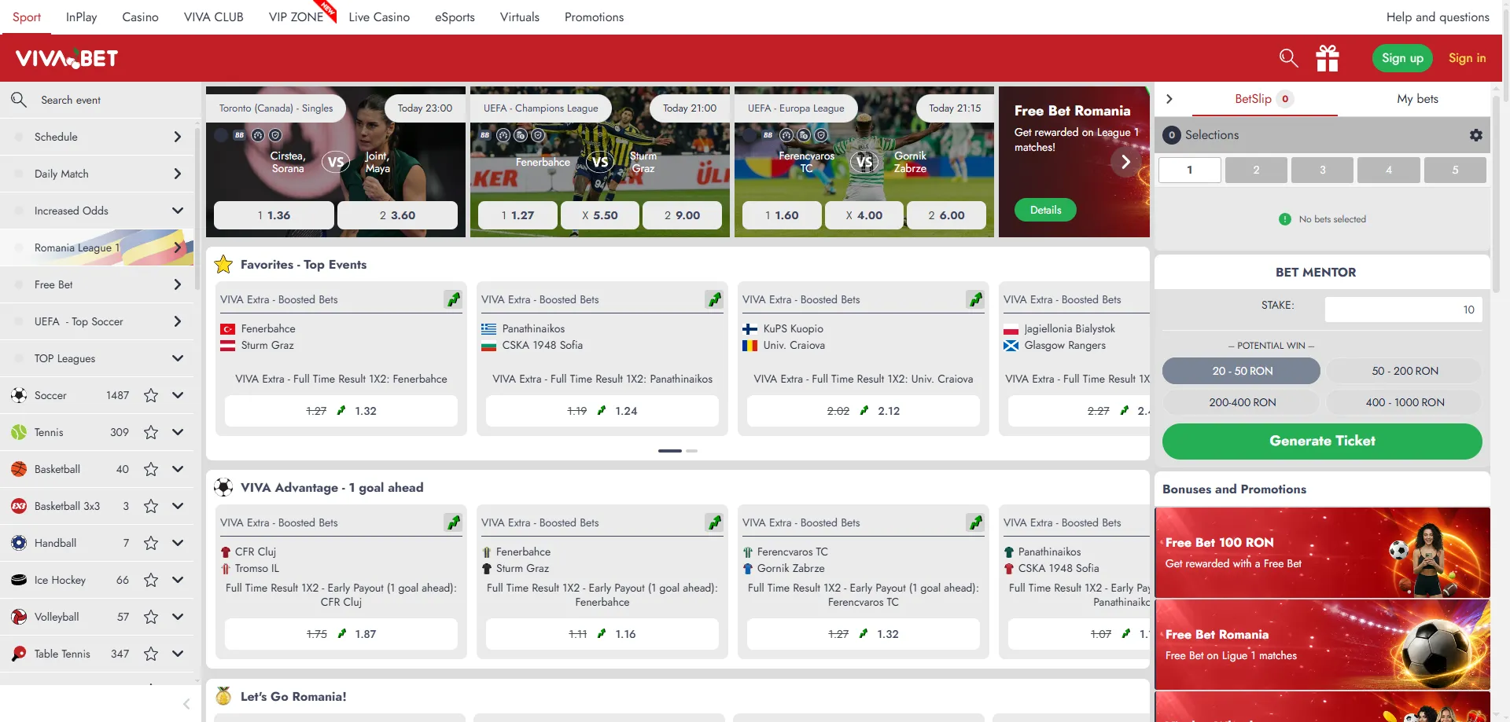
Task: Open VIVA CLUB section
Action: tap(213, 16)
